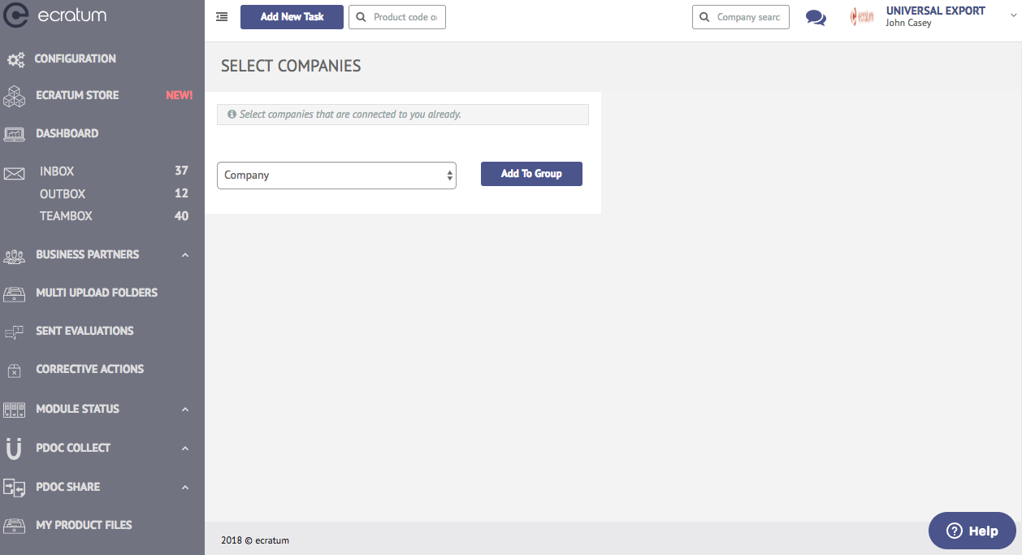This screenshot has height=555, width=1022.
Task: Focus the Company search field
Action: 741,17
